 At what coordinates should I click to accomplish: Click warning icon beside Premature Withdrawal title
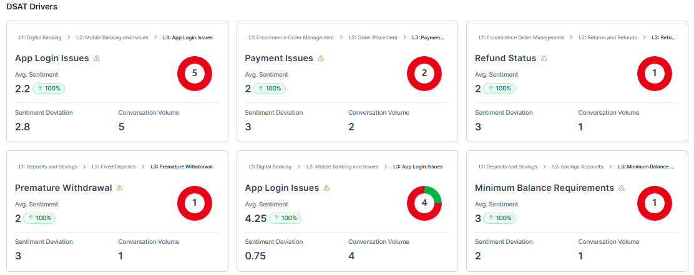coord(119,188)
